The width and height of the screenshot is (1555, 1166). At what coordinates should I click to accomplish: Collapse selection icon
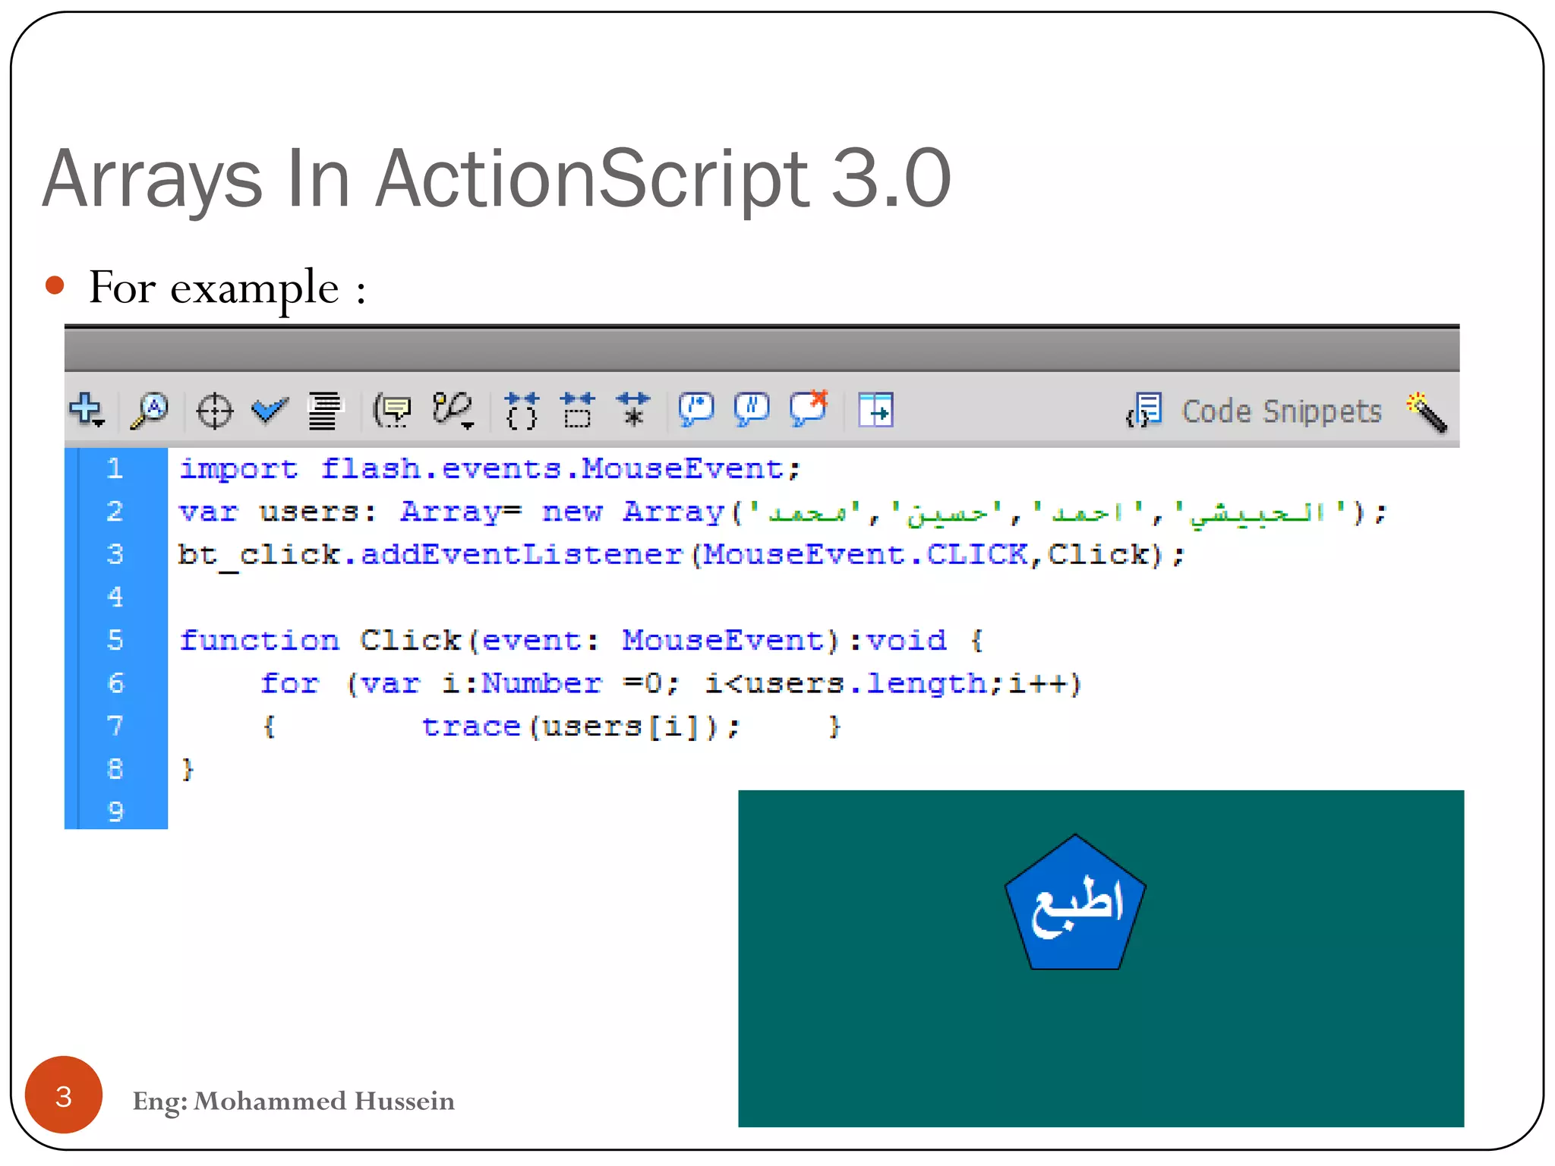(578, 411)
